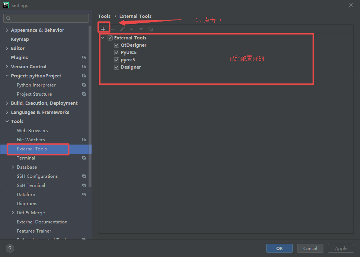Click the Copy tool icon in toolbar
This screenshot has width=360, height=257.
click(x=150, y=29)
